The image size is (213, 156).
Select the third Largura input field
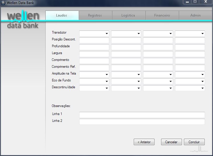tap(158, 54)
